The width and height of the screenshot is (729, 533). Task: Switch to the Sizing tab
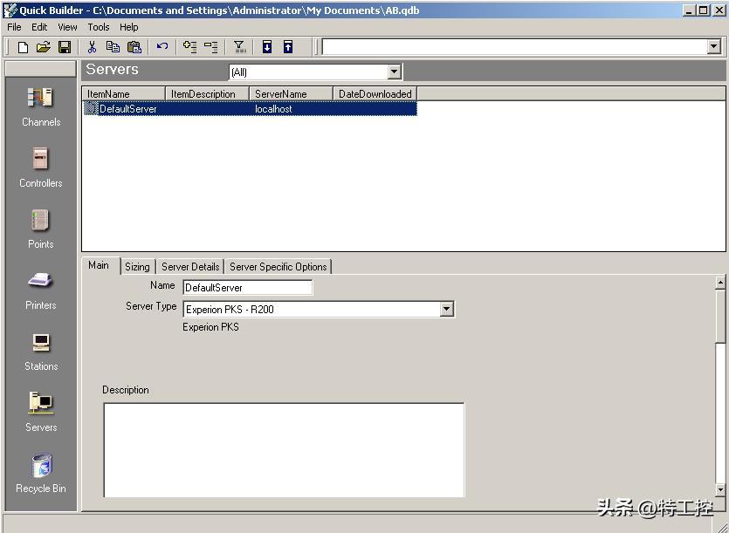pos(137,267)
